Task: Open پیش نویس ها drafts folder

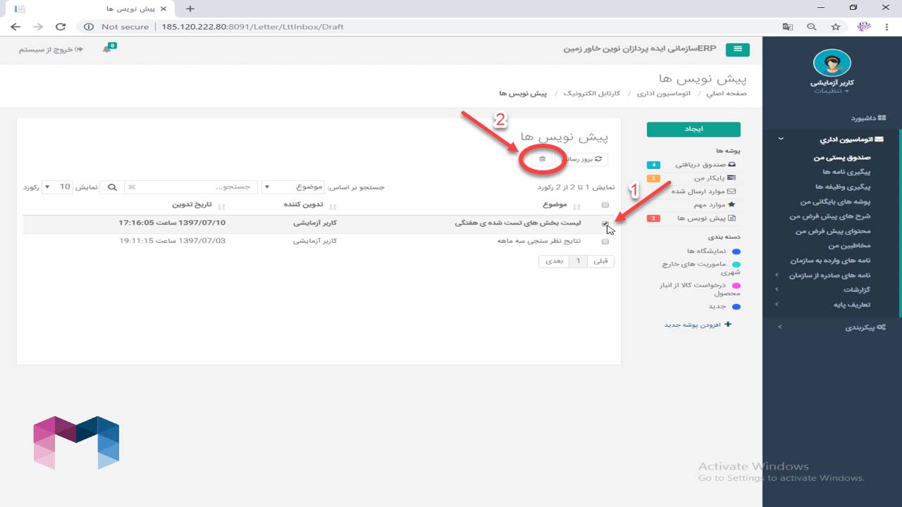Action: coord(706,218)
